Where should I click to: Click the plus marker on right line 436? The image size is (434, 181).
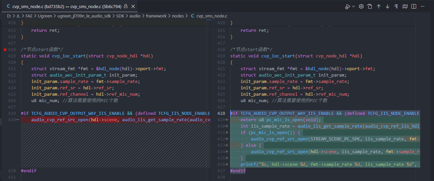227,165
